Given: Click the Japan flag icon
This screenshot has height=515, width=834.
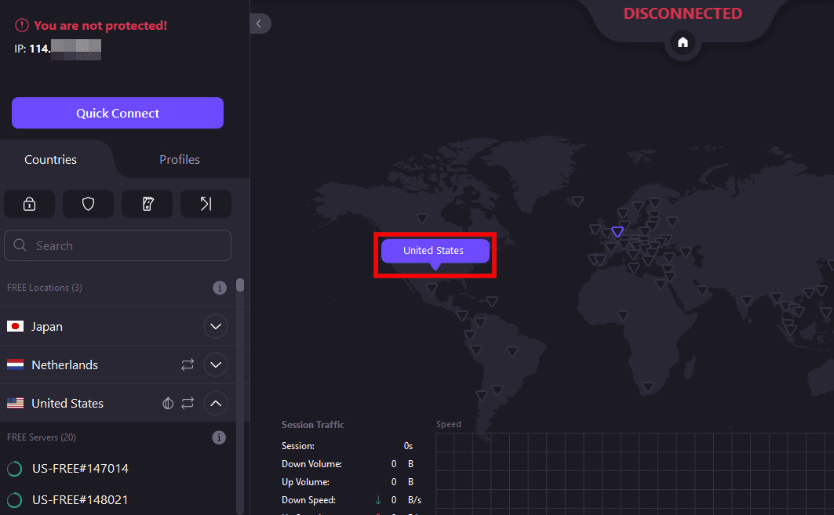Looking at the screenshot, I should click(16, 326).
